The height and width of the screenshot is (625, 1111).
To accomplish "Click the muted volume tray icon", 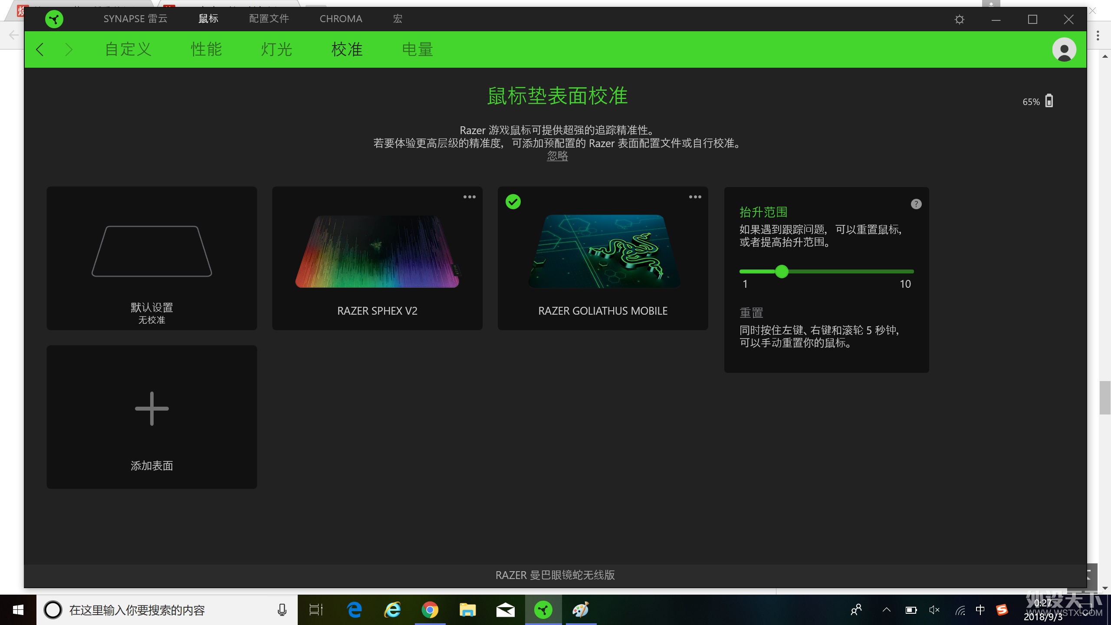I will 934,610.
